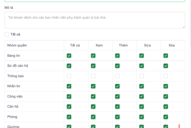Viewport: 191px width, 128px height.
Task: Check the top-level "Tất cả" checkbox
Action: pyautogui.click(x=7, y=34)
